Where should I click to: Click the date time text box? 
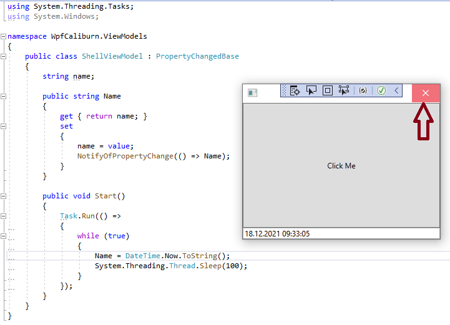(x=341, y=233)
